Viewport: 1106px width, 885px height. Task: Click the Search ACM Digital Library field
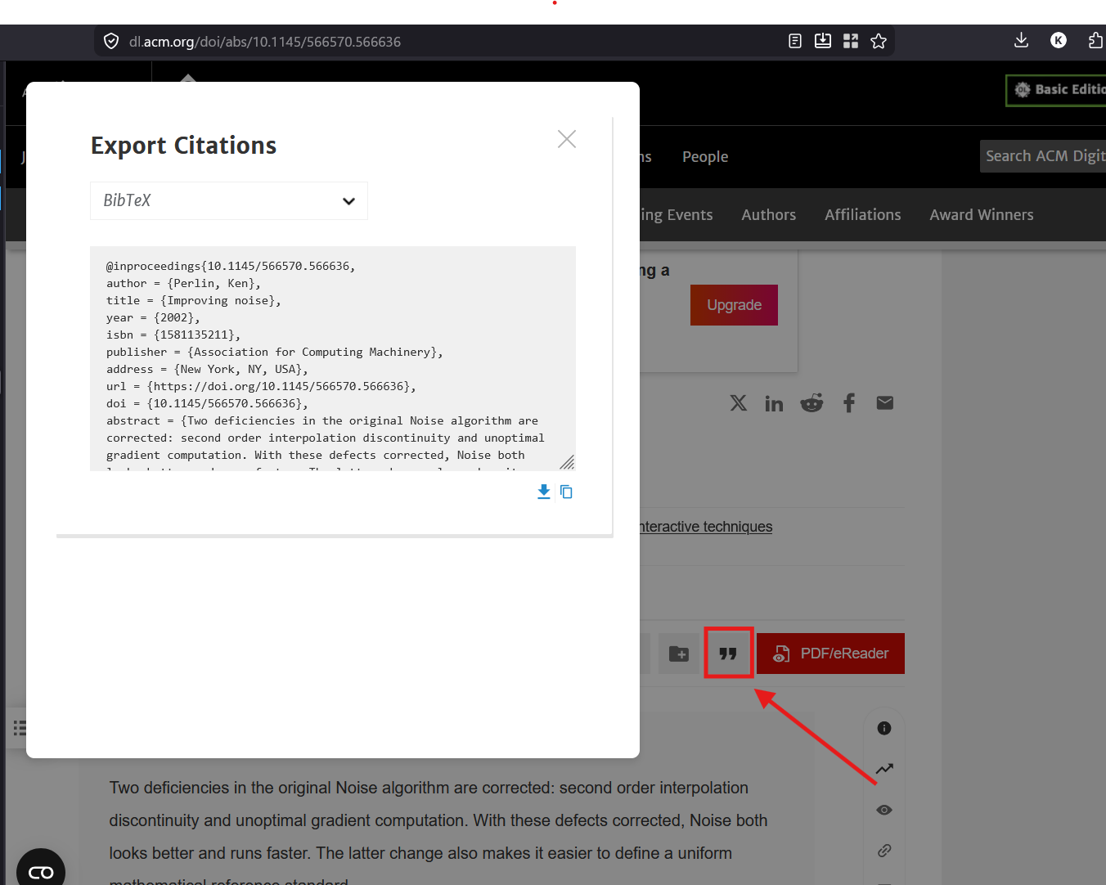tap(1043, 156)
